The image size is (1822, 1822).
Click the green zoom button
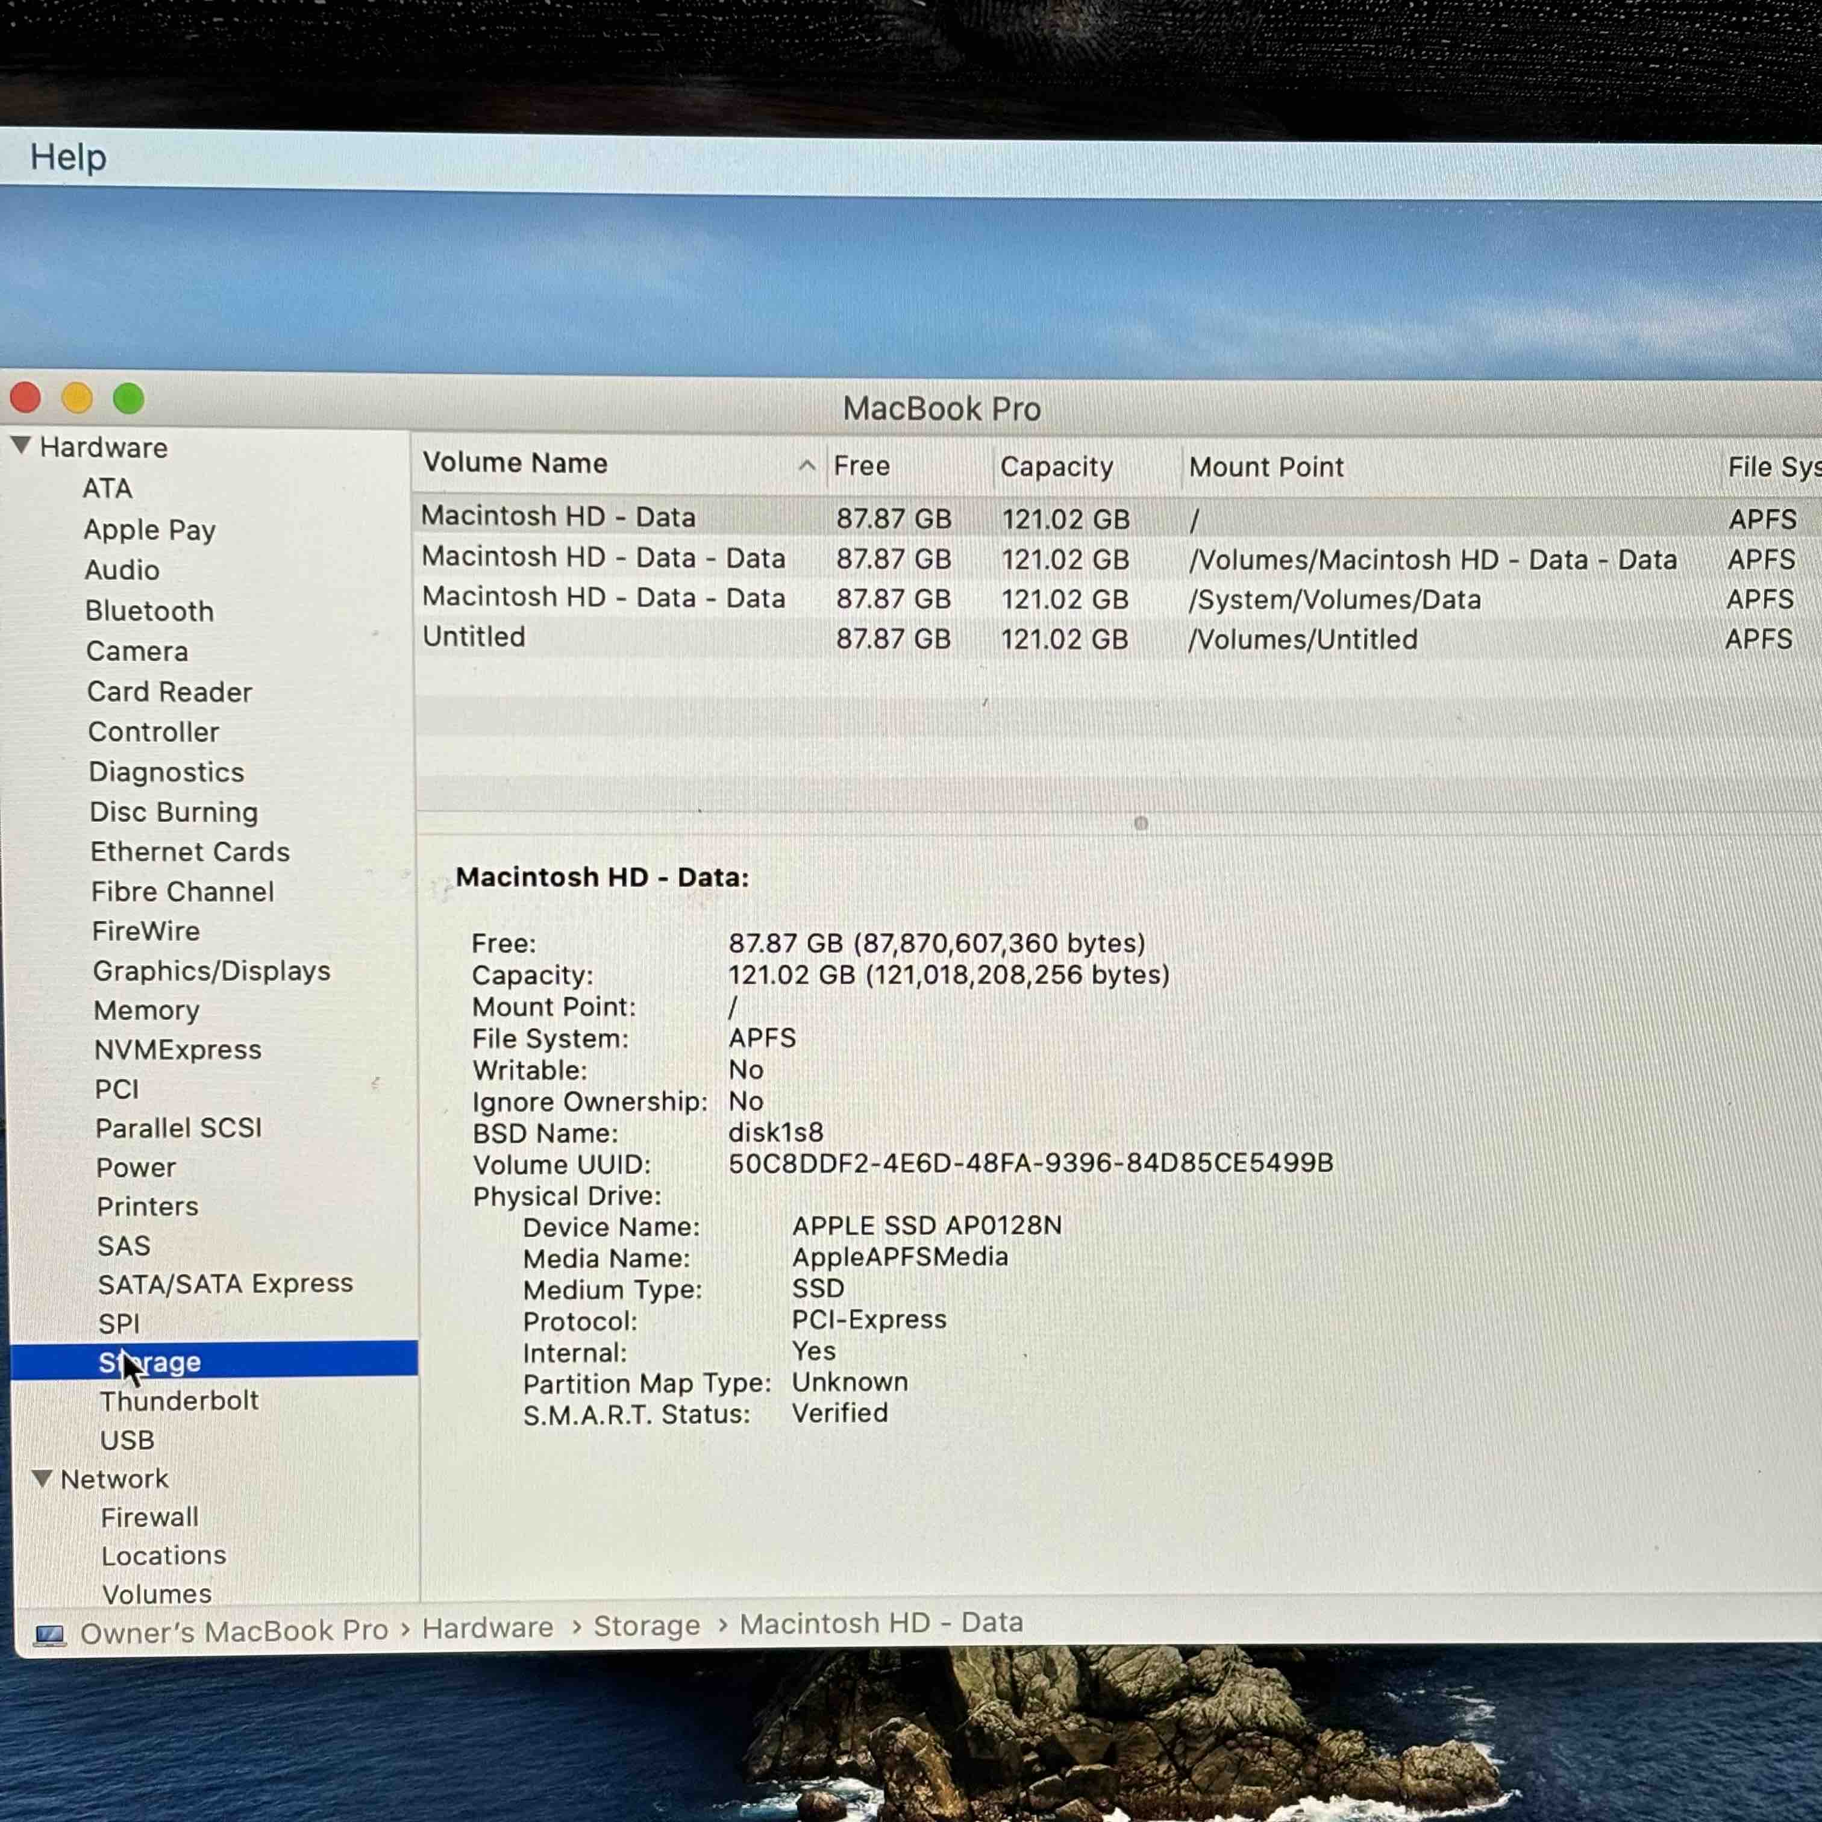129,399
